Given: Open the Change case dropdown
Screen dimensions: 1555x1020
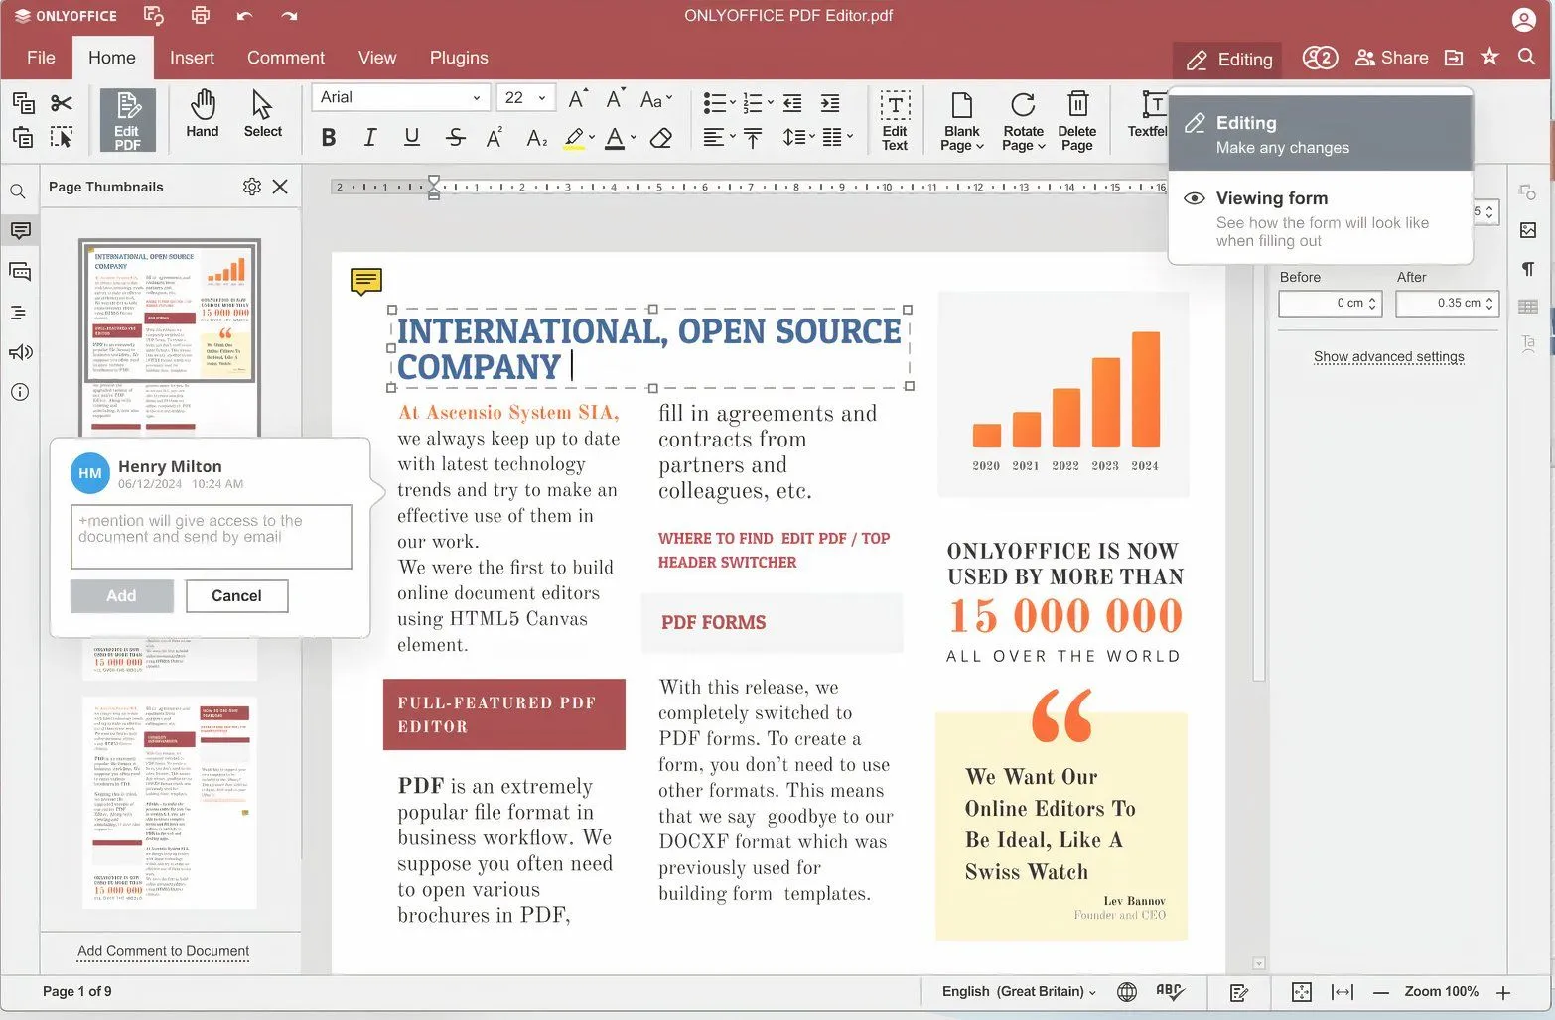Looking at the screenshot, I should (656, 99).
